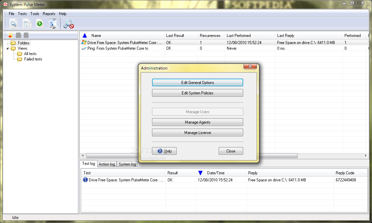
Task: Click the recycle bin delete toolbar icon
Action: (53, 24)
